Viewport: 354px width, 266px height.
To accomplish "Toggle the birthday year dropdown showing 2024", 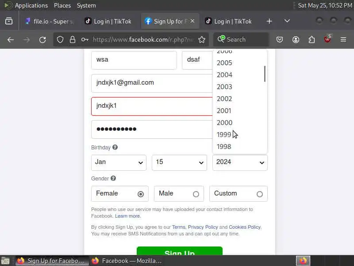I will [240, 162].
